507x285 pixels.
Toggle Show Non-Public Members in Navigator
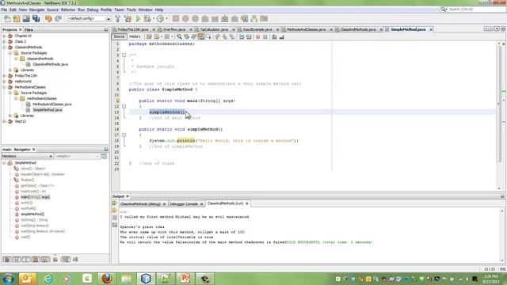[x=36, y=260]
